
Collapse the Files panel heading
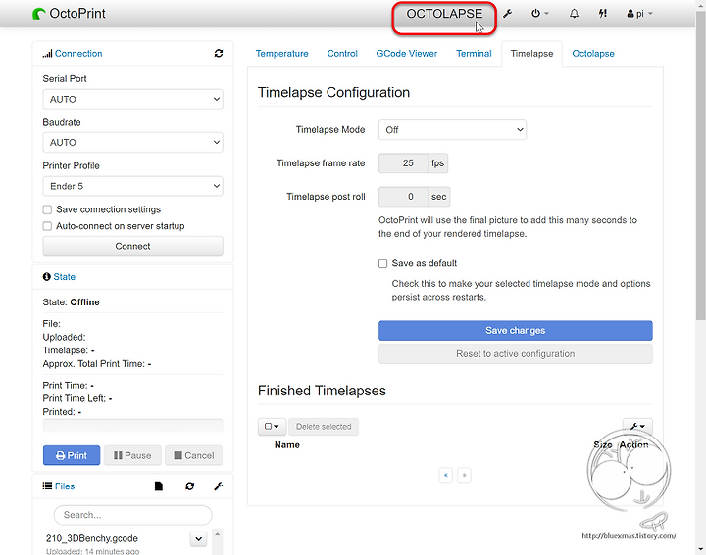pyautogui.click(x=65, y=486)
